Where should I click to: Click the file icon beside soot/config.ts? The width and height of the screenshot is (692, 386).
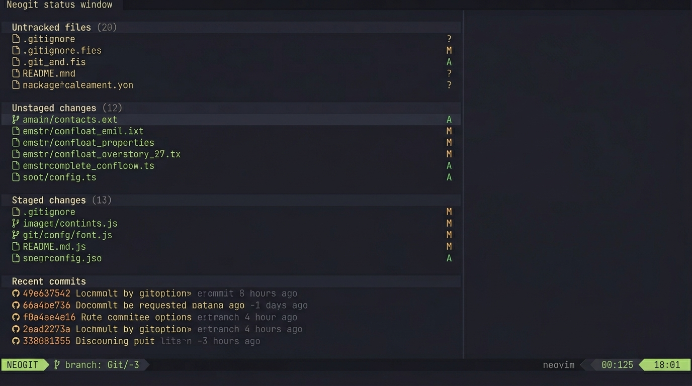click(x=16, y=177)
